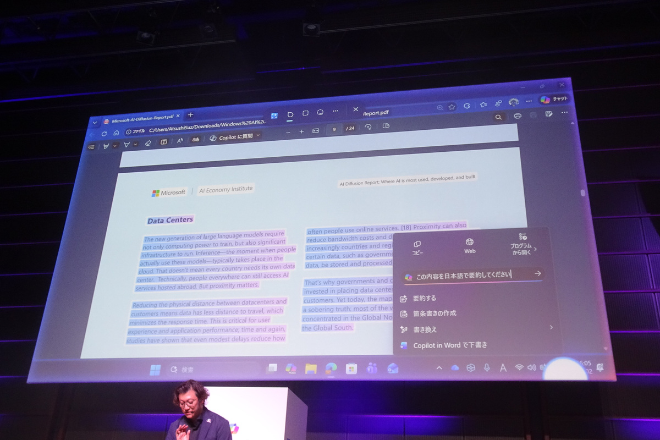Rotate the PDF page

[368, 128]
